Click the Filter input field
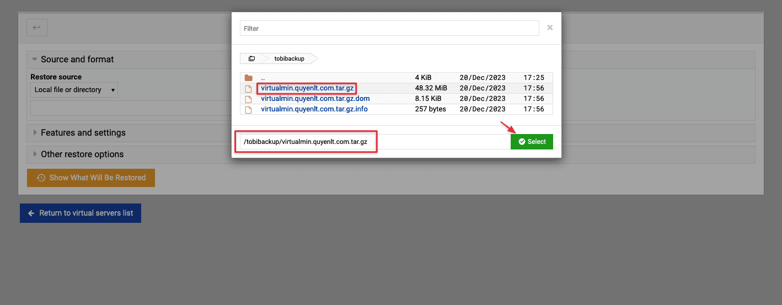Viewport: 782px width, 305px height. pyautogui.click(x=389, y=28)
